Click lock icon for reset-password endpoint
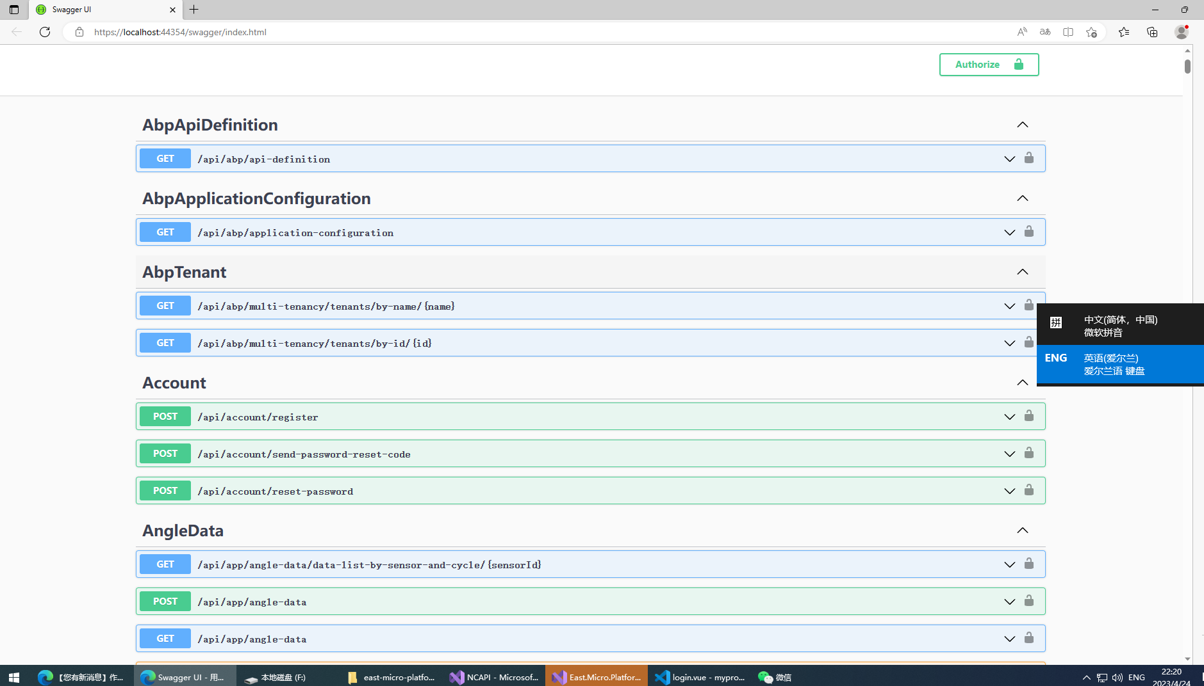Image resolution: width=1204 pixels, height=686 pixels. pyautogui.click(x=1028, y=490)
